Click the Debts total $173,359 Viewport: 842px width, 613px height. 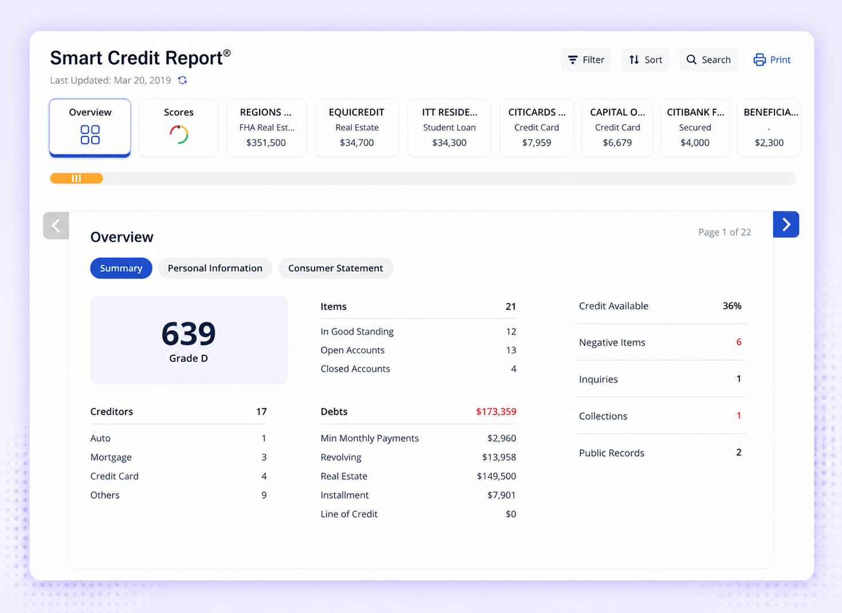pos(496,411)
